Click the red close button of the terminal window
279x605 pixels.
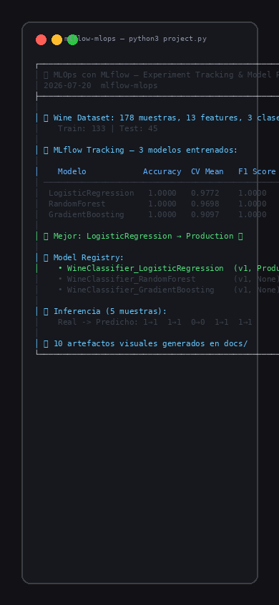pos(41,39)
